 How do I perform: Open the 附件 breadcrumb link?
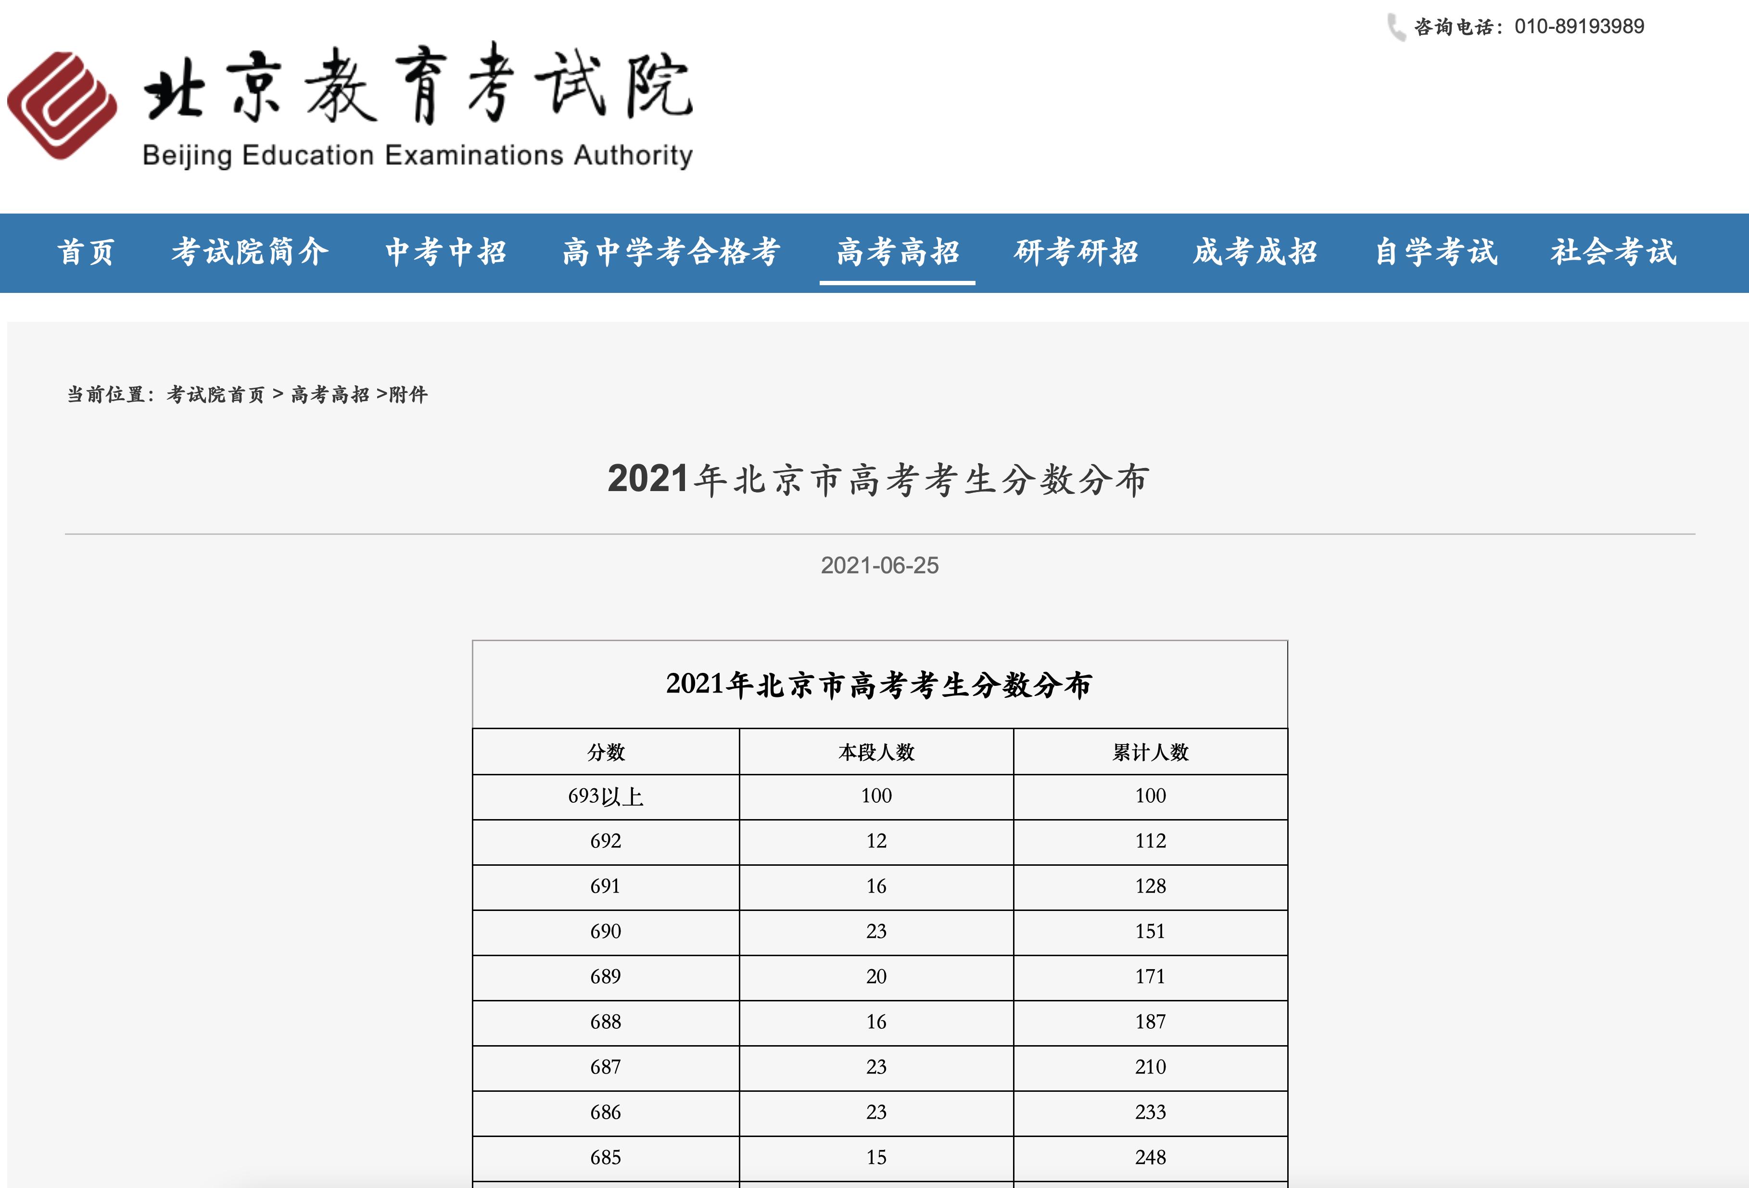[x=410, y=394]
